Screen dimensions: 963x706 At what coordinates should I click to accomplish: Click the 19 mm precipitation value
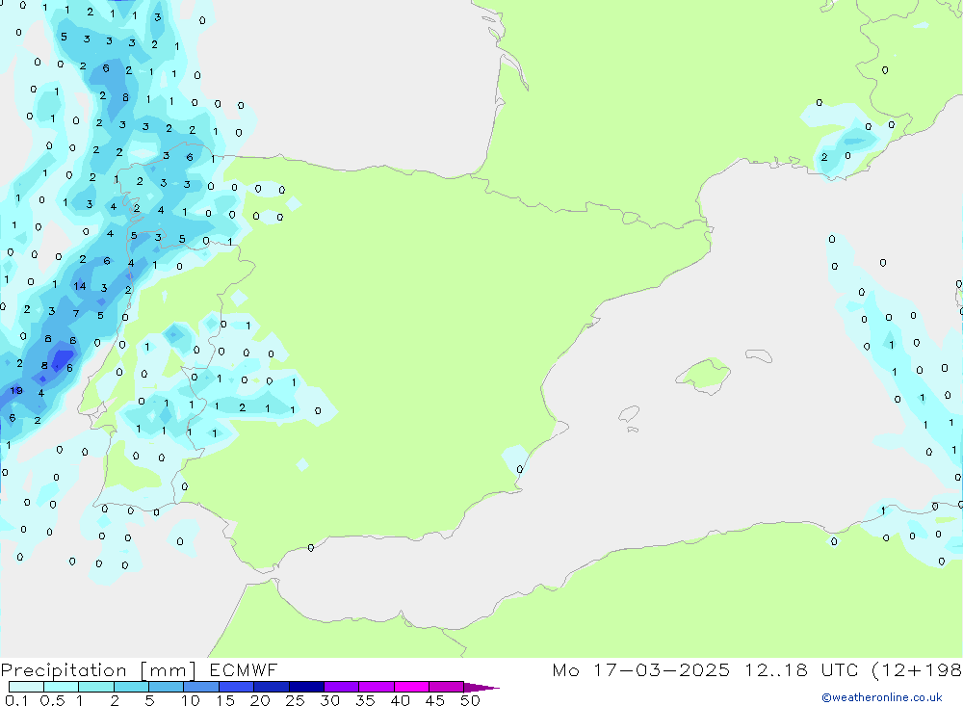(16, 391)
